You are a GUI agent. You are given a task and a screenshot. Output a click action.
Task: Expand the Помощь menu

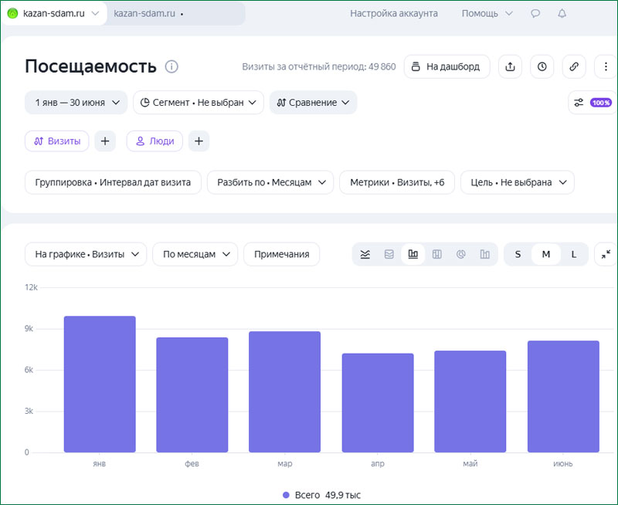coord(487,13)
